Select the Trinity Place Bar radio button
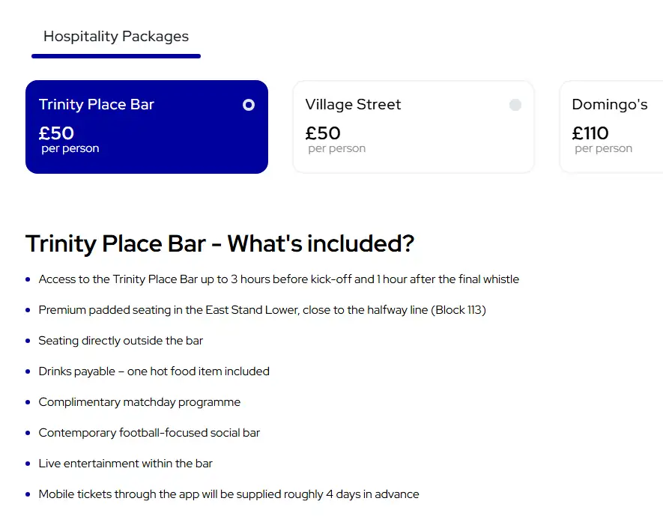The width and height of the screenshot is (663, 531). coord(249,105)
